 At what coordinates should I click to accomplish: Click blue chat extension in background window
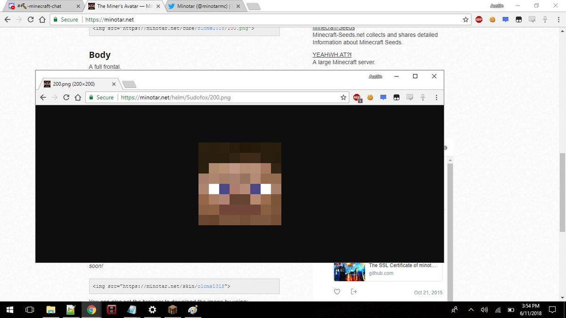tap(505, 20)
